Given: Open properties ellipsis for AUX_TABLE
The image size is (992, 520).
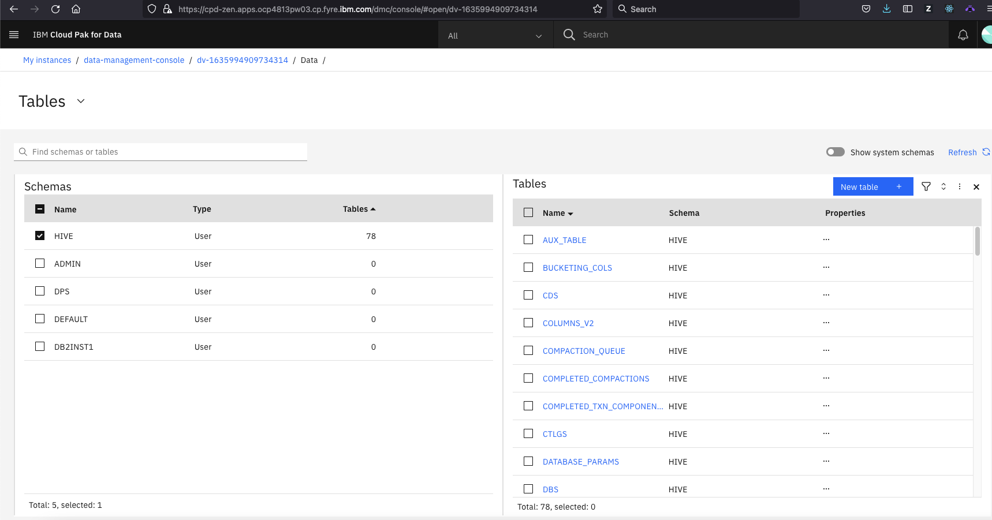Looking at the screenshot, I should tap(826, 240).
